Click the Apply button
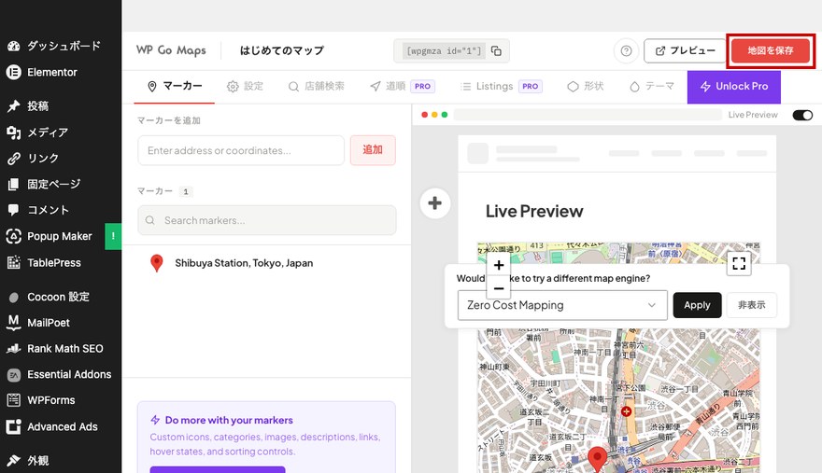Screen dimensions: 822x473 [x=697, y=305]
